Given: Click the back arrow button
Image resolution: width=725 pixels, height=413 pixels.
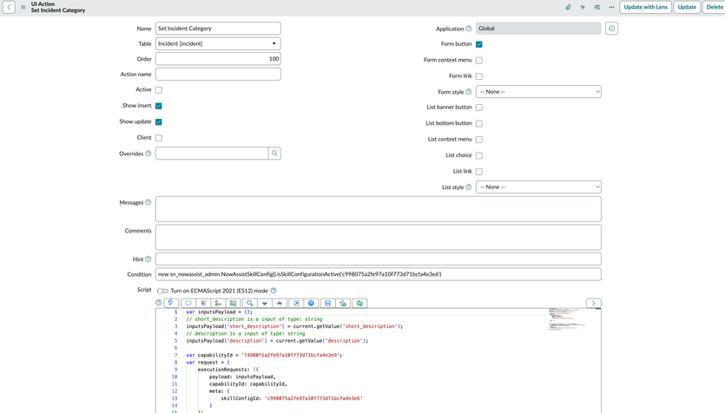Looking at the screenshot, I should (9, 7).
